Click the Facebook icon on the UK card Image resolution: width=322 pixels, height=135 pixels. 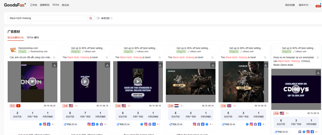tap(260, 124)
